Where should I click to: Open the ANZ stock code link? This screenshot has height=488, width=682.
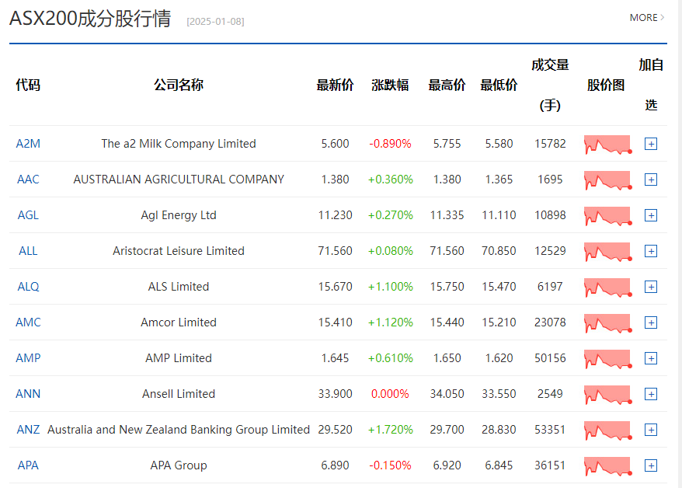tap(26, 430)
